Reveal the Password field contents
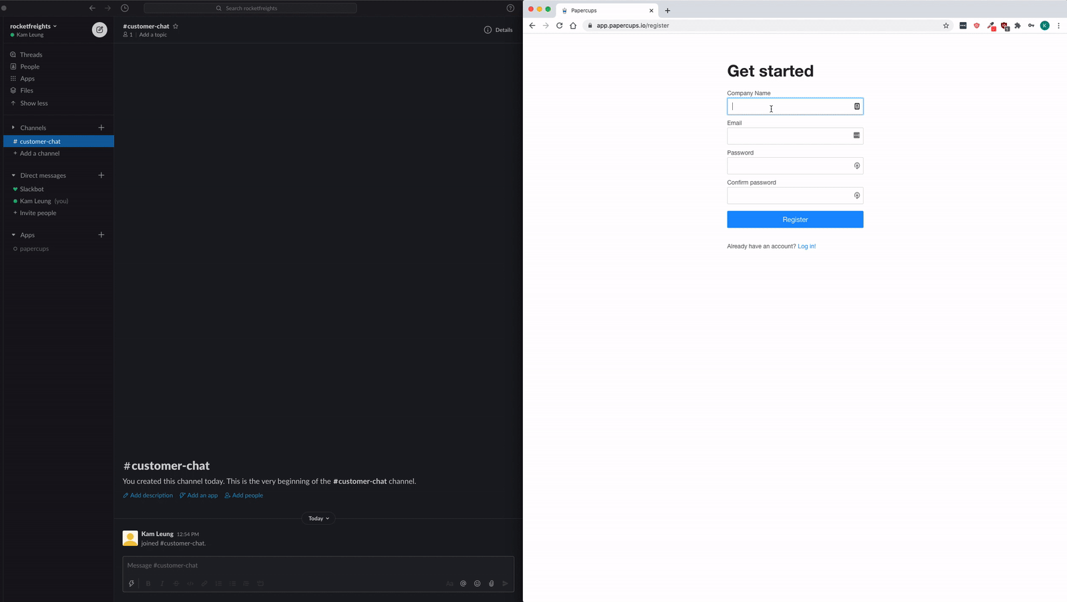Viewport: 1067px width, 602px height. pos(856,165)
